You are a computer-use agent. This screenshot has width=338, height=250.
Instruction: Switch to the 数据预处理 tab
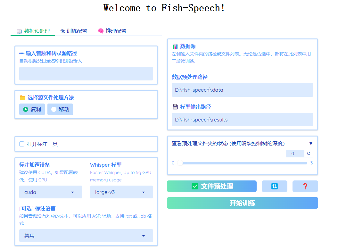[x=33, y=31]
